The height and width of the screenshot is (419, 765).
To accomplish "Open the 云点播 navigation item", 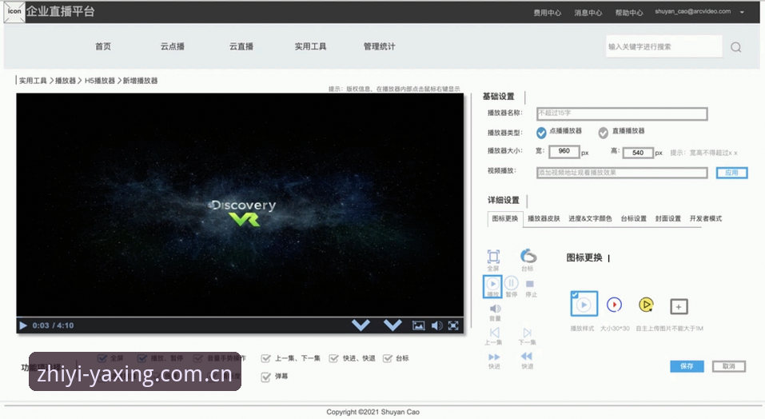I will click(172, 46).
